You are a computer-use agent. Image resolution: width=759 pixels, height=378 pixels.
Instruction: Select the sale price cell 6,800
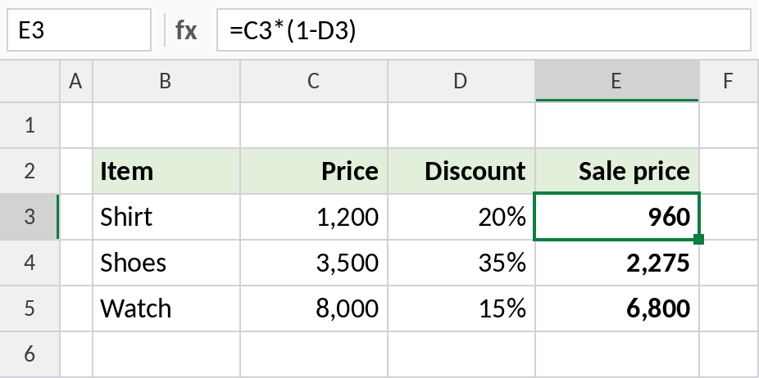tap(617, 308)
